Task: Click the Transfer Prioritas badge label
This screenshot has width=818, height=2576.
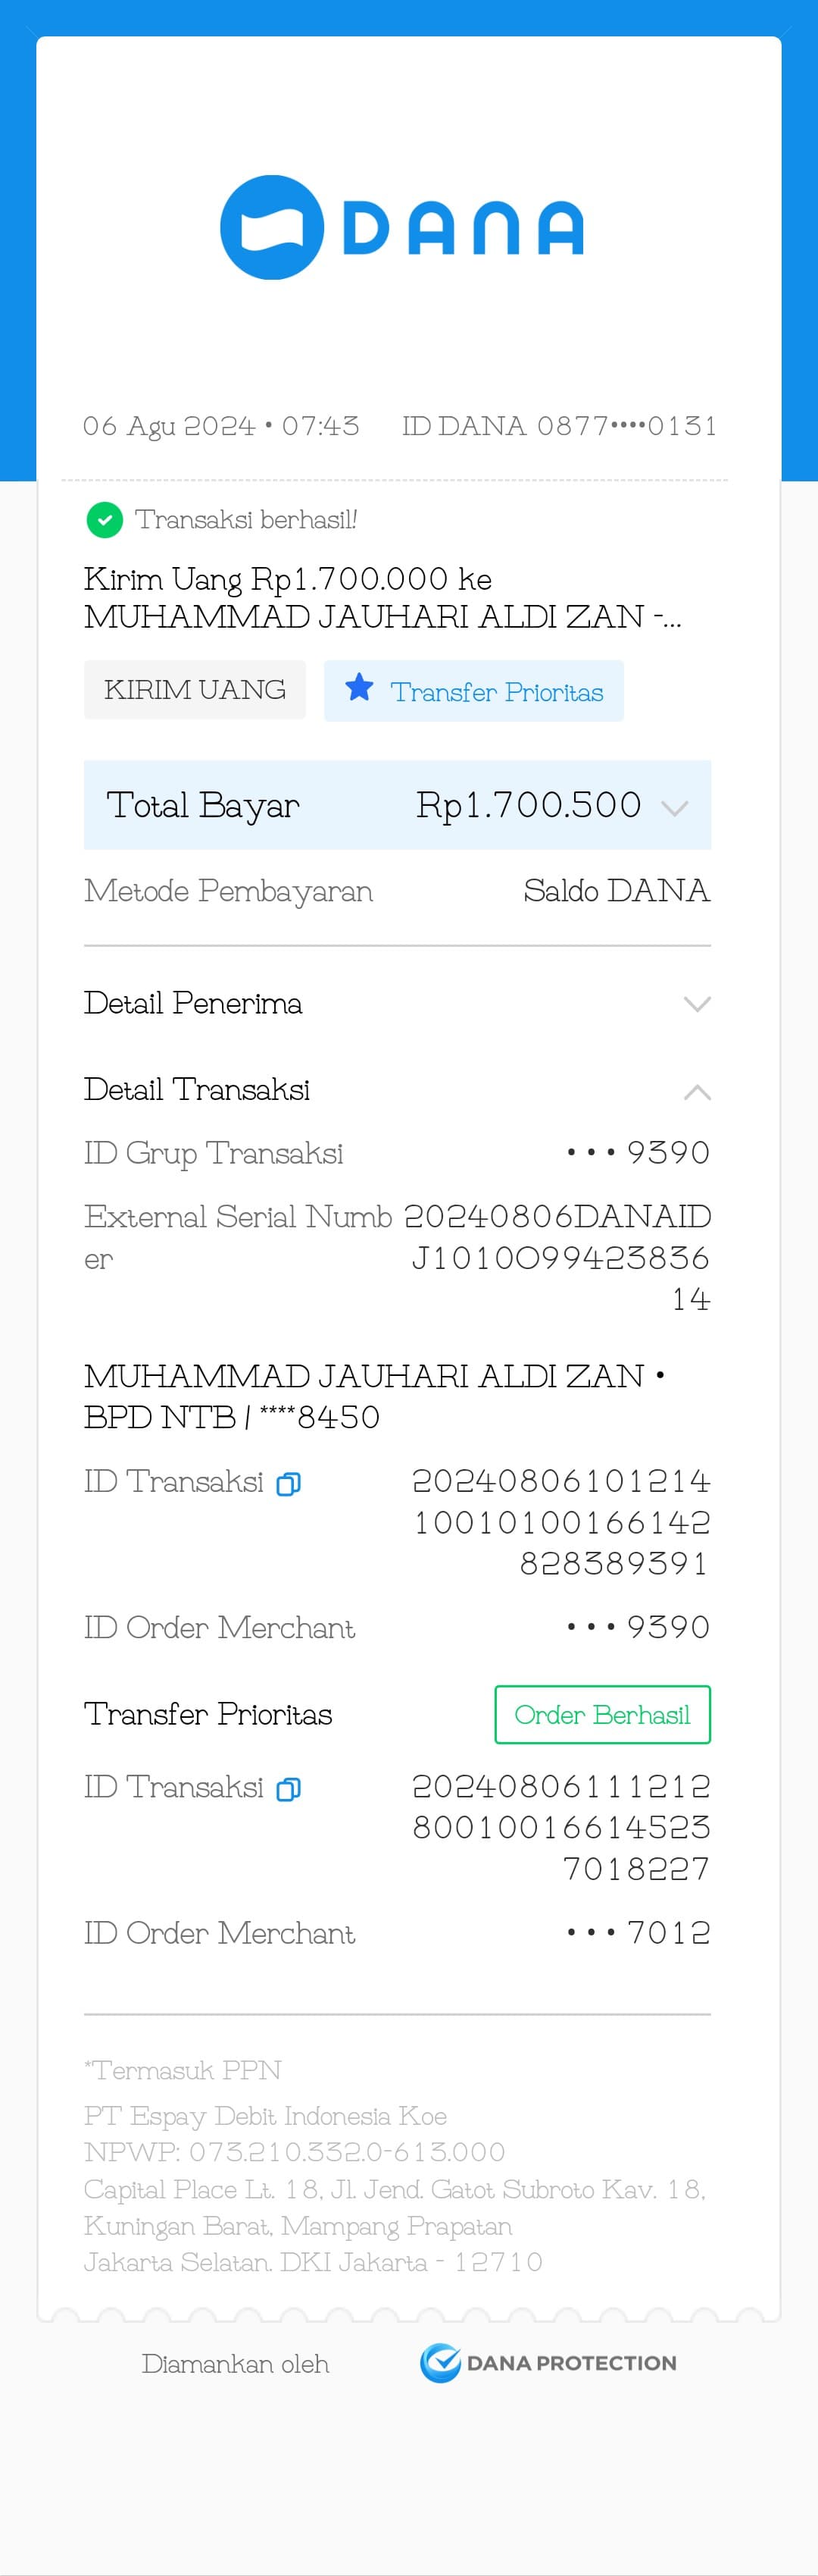Action: click(x=496, y=692)
